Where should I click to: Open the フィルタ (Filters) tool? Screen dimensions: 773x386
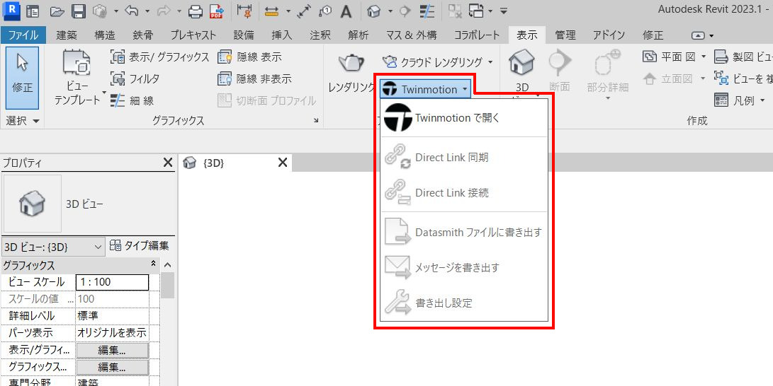pyautogui.click(x=135, y=78)
